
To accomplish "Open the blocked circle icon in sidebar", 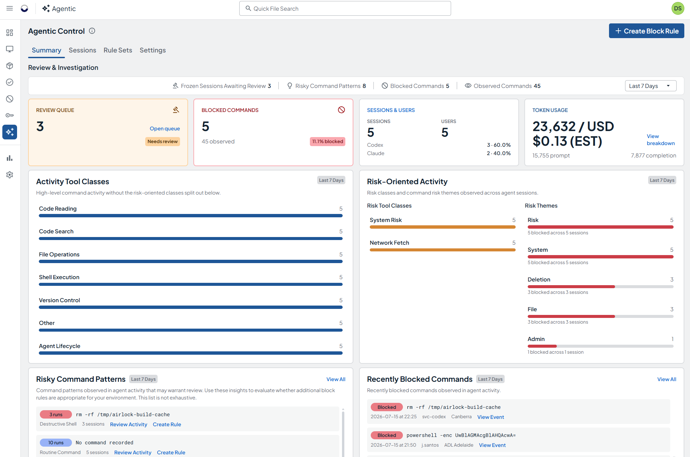I will pos(10,99).
